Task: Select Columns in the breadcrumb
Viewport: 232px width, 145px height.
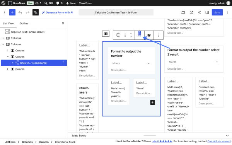Action: 27,142
